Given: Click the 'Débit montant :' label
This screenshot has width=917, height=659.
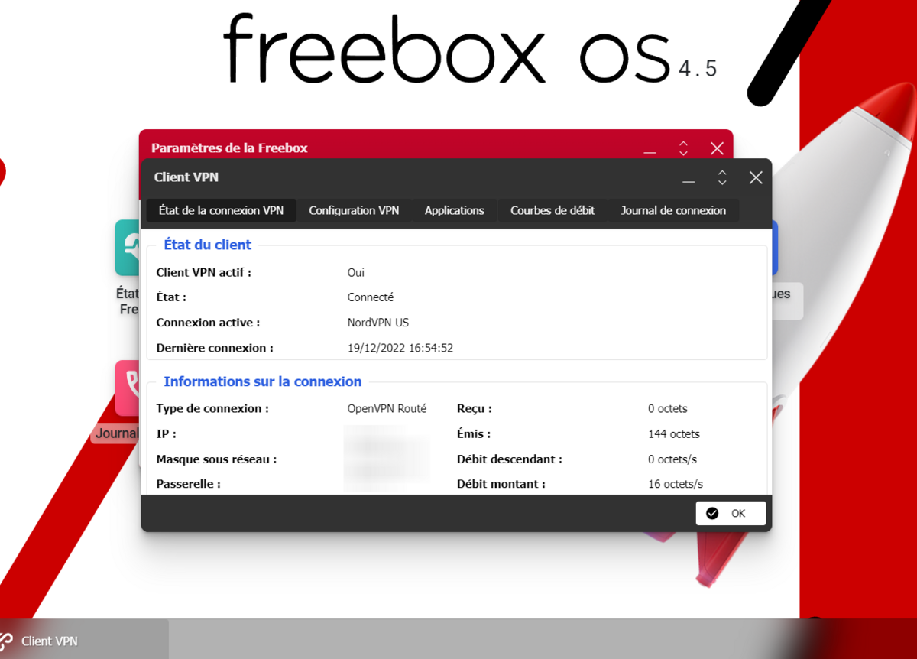Looking at the screenshot, I should [x=501, y=484].
